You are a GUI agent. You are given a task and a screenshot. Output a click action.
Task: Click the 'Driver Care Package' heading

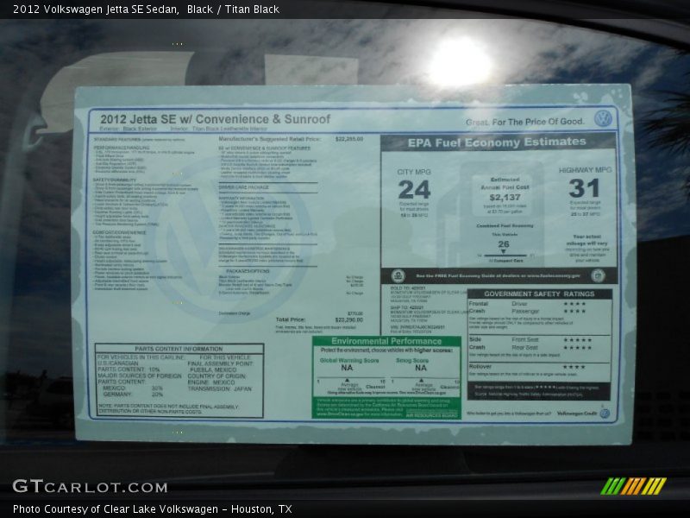pos(243,187)
